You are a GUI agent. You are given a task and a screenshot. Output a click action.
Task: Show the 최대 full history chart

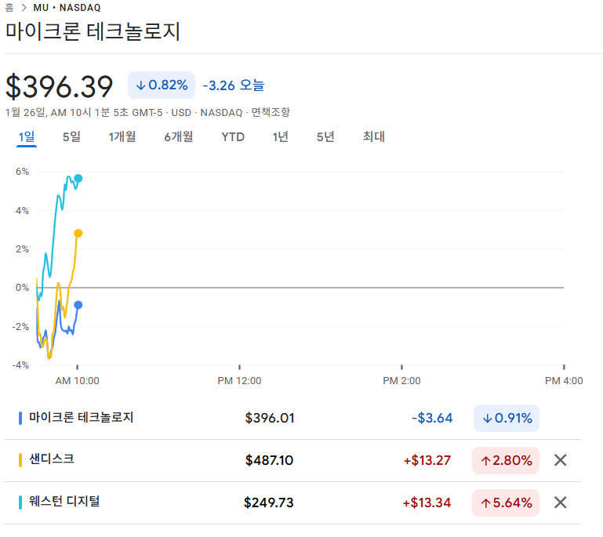[x=373, y=137]
